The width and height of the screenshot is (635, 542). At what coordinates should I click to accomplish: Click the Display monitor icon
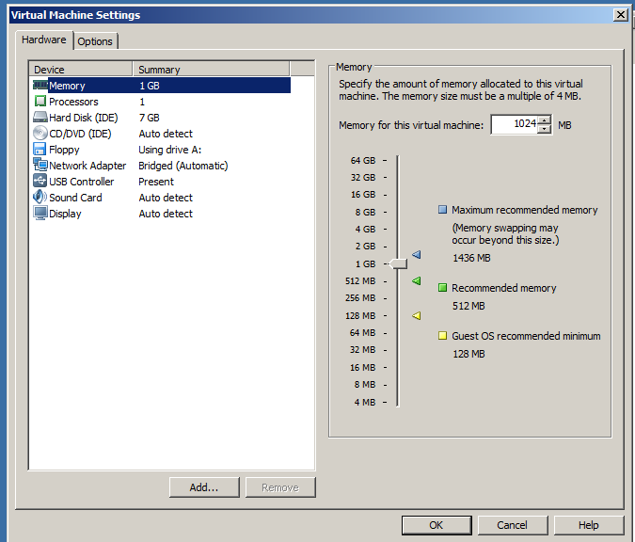(40, 213)
